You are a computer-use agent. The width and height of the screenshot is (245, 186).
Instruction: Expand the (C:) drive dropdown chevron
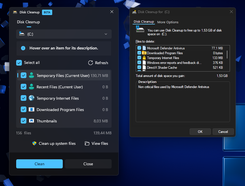[x=106, y=34]
